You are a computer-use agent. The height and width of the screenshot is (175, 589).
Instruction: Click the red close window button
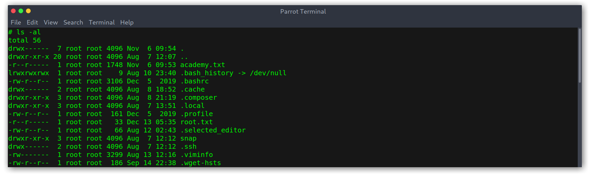pyautogui.click(x=13, y=11)
